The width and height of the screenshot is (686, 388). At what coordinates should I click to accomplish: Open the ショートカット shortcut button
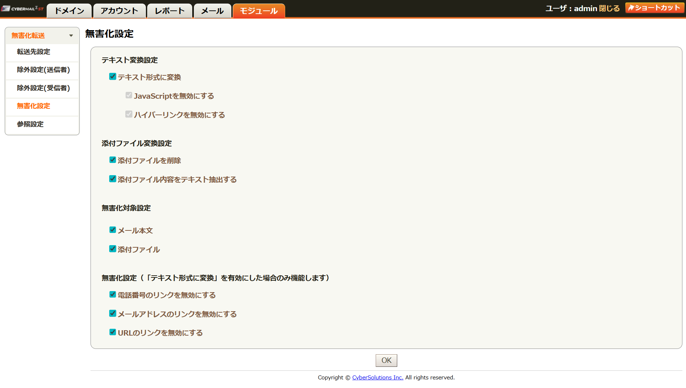(x=654, y=8)
